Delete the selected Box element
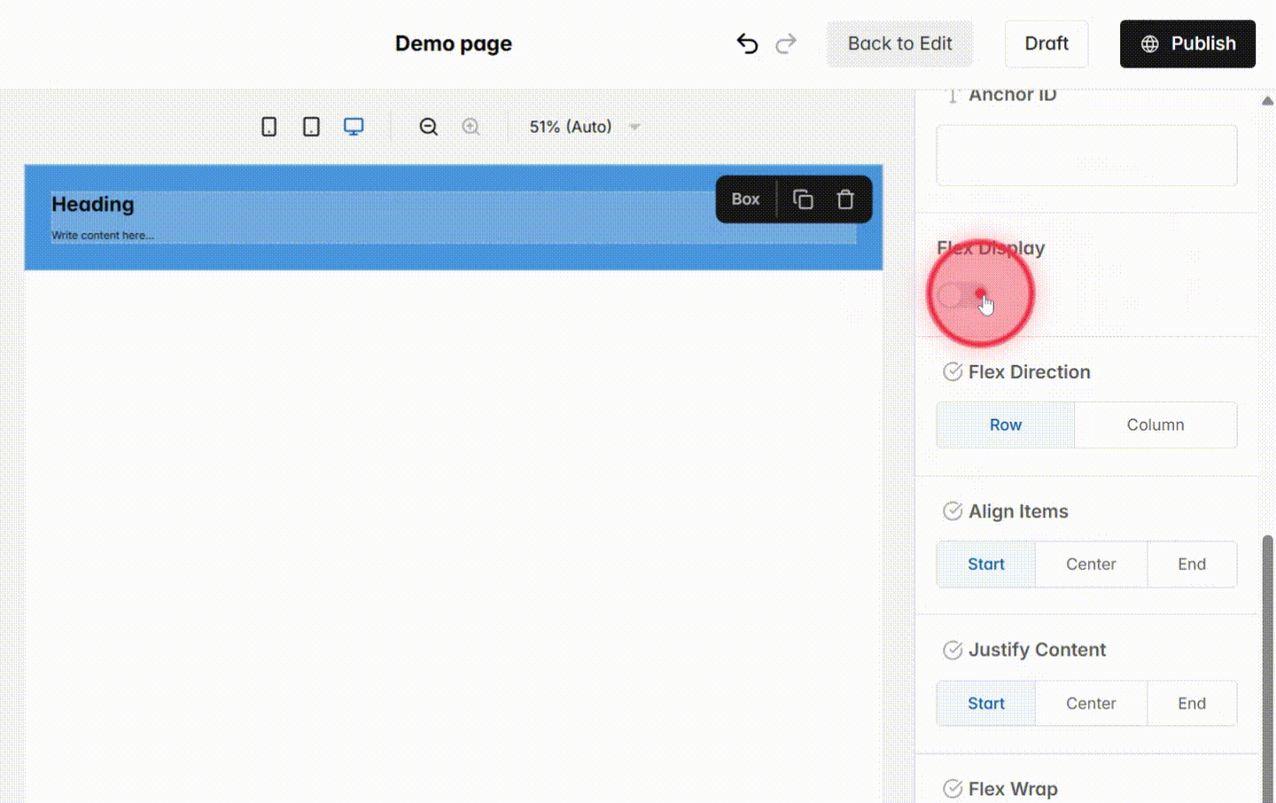Screen dimensions: 1276x803 point(844,199)
